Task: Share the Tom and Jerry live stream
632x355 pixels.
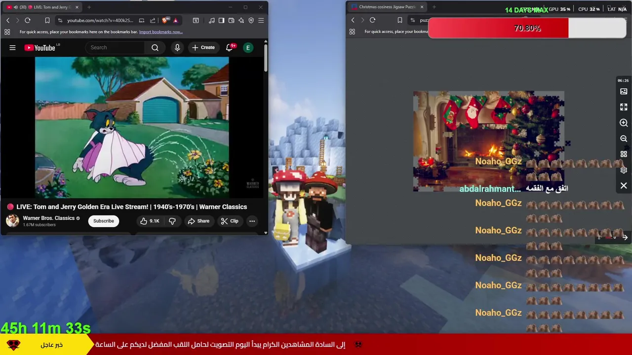Action: [x=198, y=221]
